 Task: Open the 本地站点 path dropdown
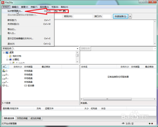coord(77,49)
